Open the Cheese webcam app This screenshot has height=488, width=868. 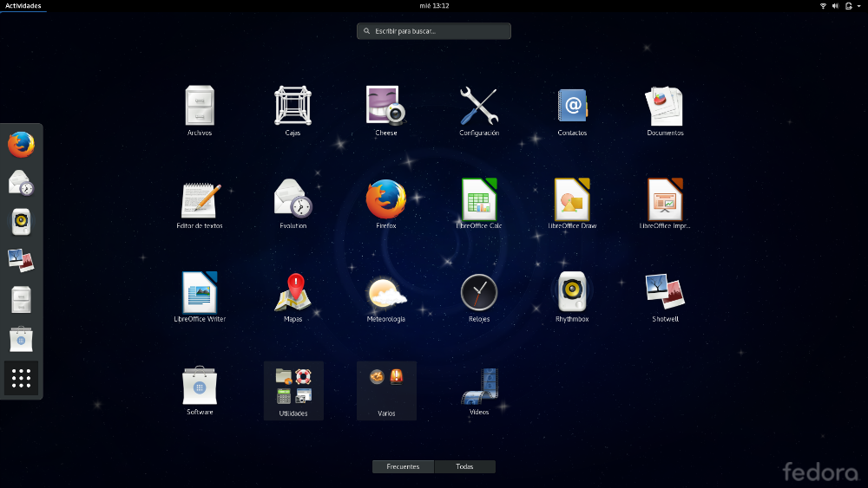(x=386, y=111)
